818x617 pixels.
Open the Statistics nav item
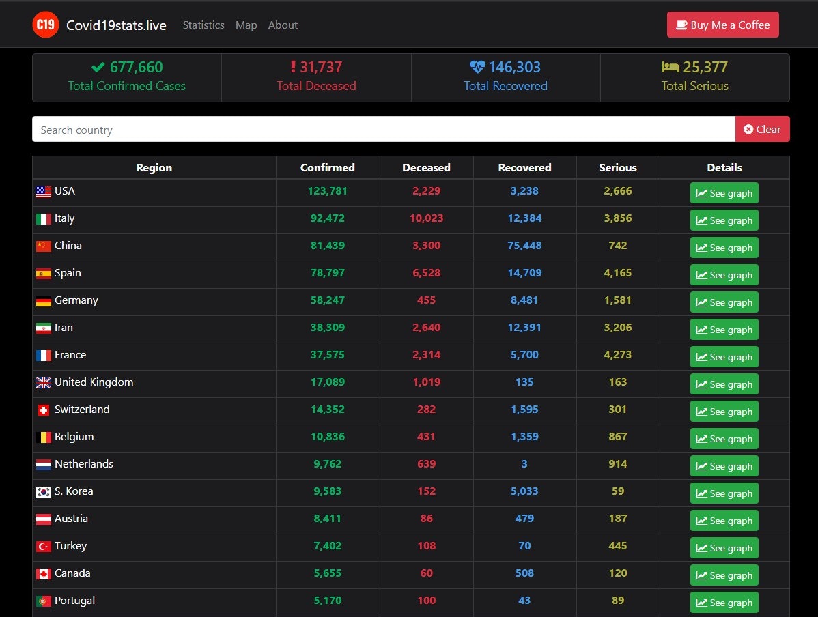pyautogui.click(x=203, y=25)
